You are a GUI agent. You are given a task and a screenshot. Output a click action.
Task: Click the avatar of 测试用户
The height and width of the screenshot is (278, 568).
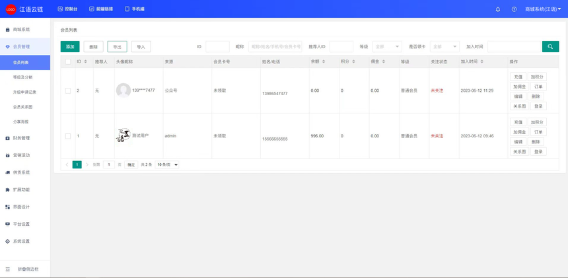124,136
